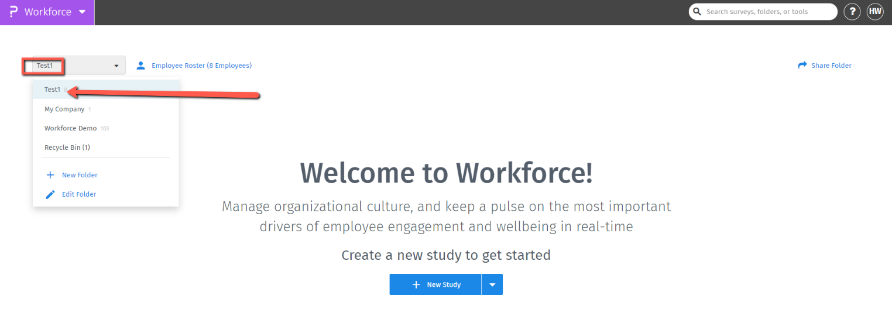The image size is (892, 309).
Task: Click the Edit Folder pencil icon
Action: [50, 194]
